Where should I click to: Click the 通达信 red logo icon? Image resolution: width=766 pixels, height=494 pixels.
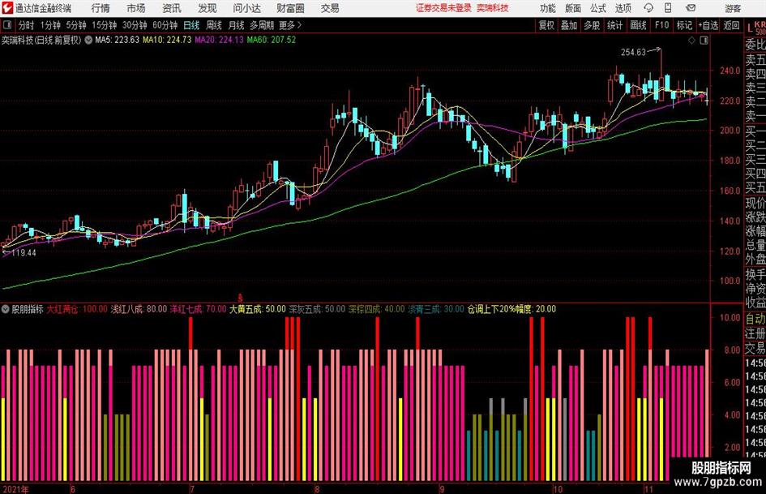(x=7, y=8)
